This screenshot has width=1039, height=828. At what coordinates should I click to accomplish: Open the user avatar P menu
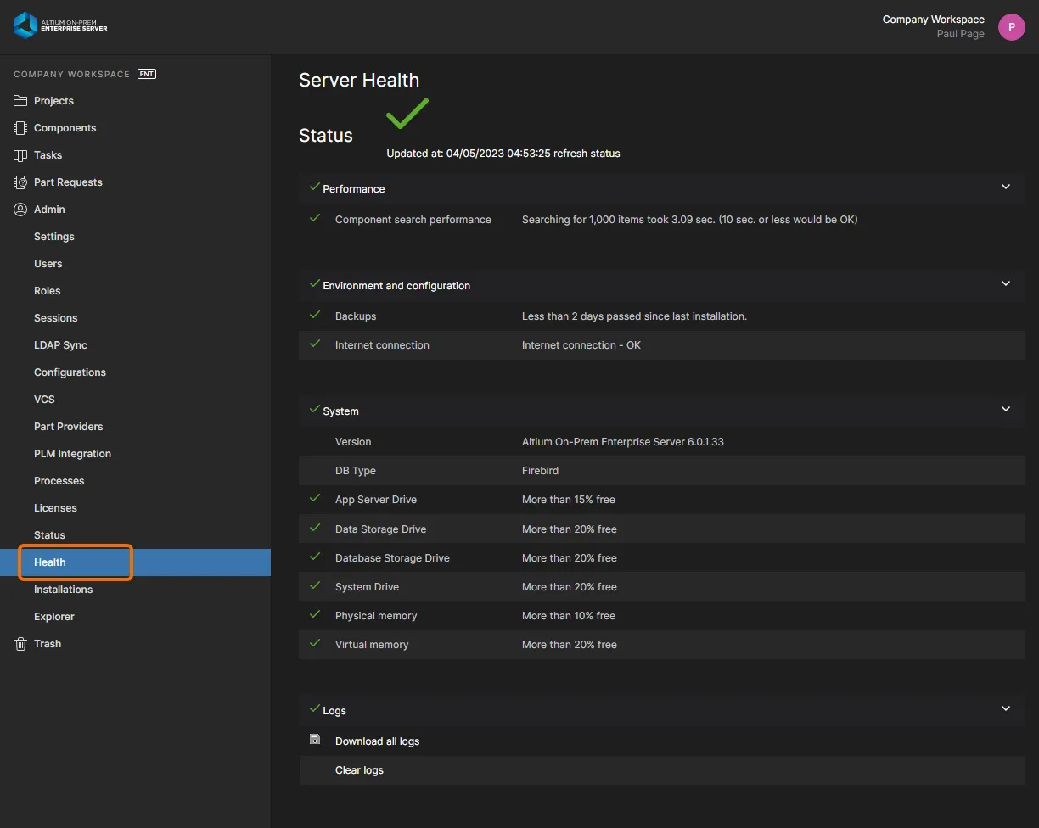point(1011,27)
